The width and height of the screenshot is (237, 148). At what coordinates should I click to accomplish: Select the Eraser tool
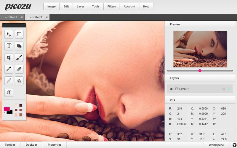(x=19, y=69)
